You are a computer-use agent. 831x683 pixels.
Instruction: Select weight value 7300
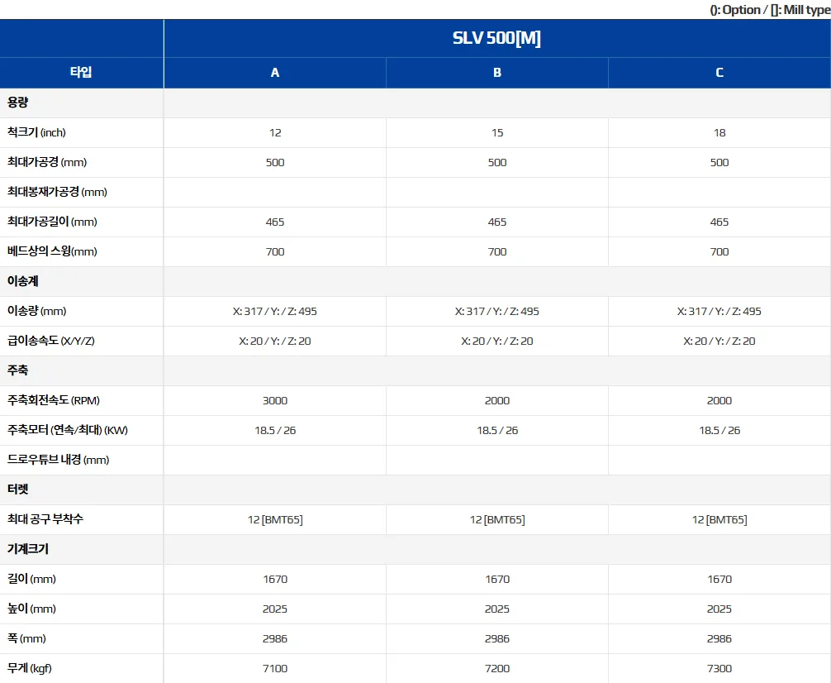pyautogui.click(x=719, y=669)
